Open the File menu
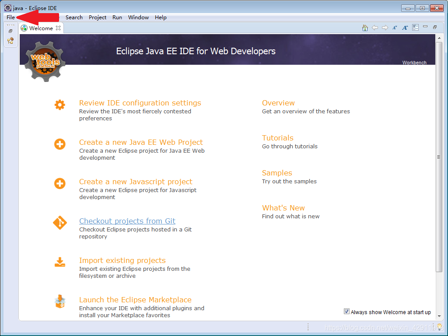 (10, 17)
